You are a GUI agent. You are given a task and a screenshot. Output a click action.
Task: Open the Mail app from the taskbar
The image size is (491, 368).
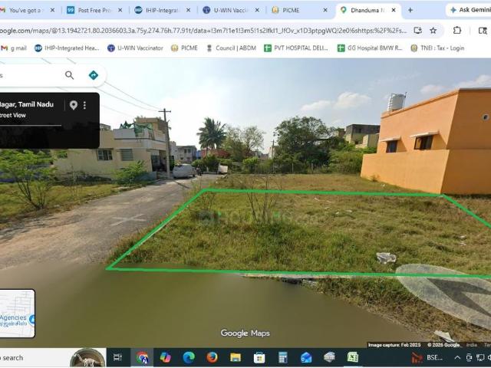(306, 357)
